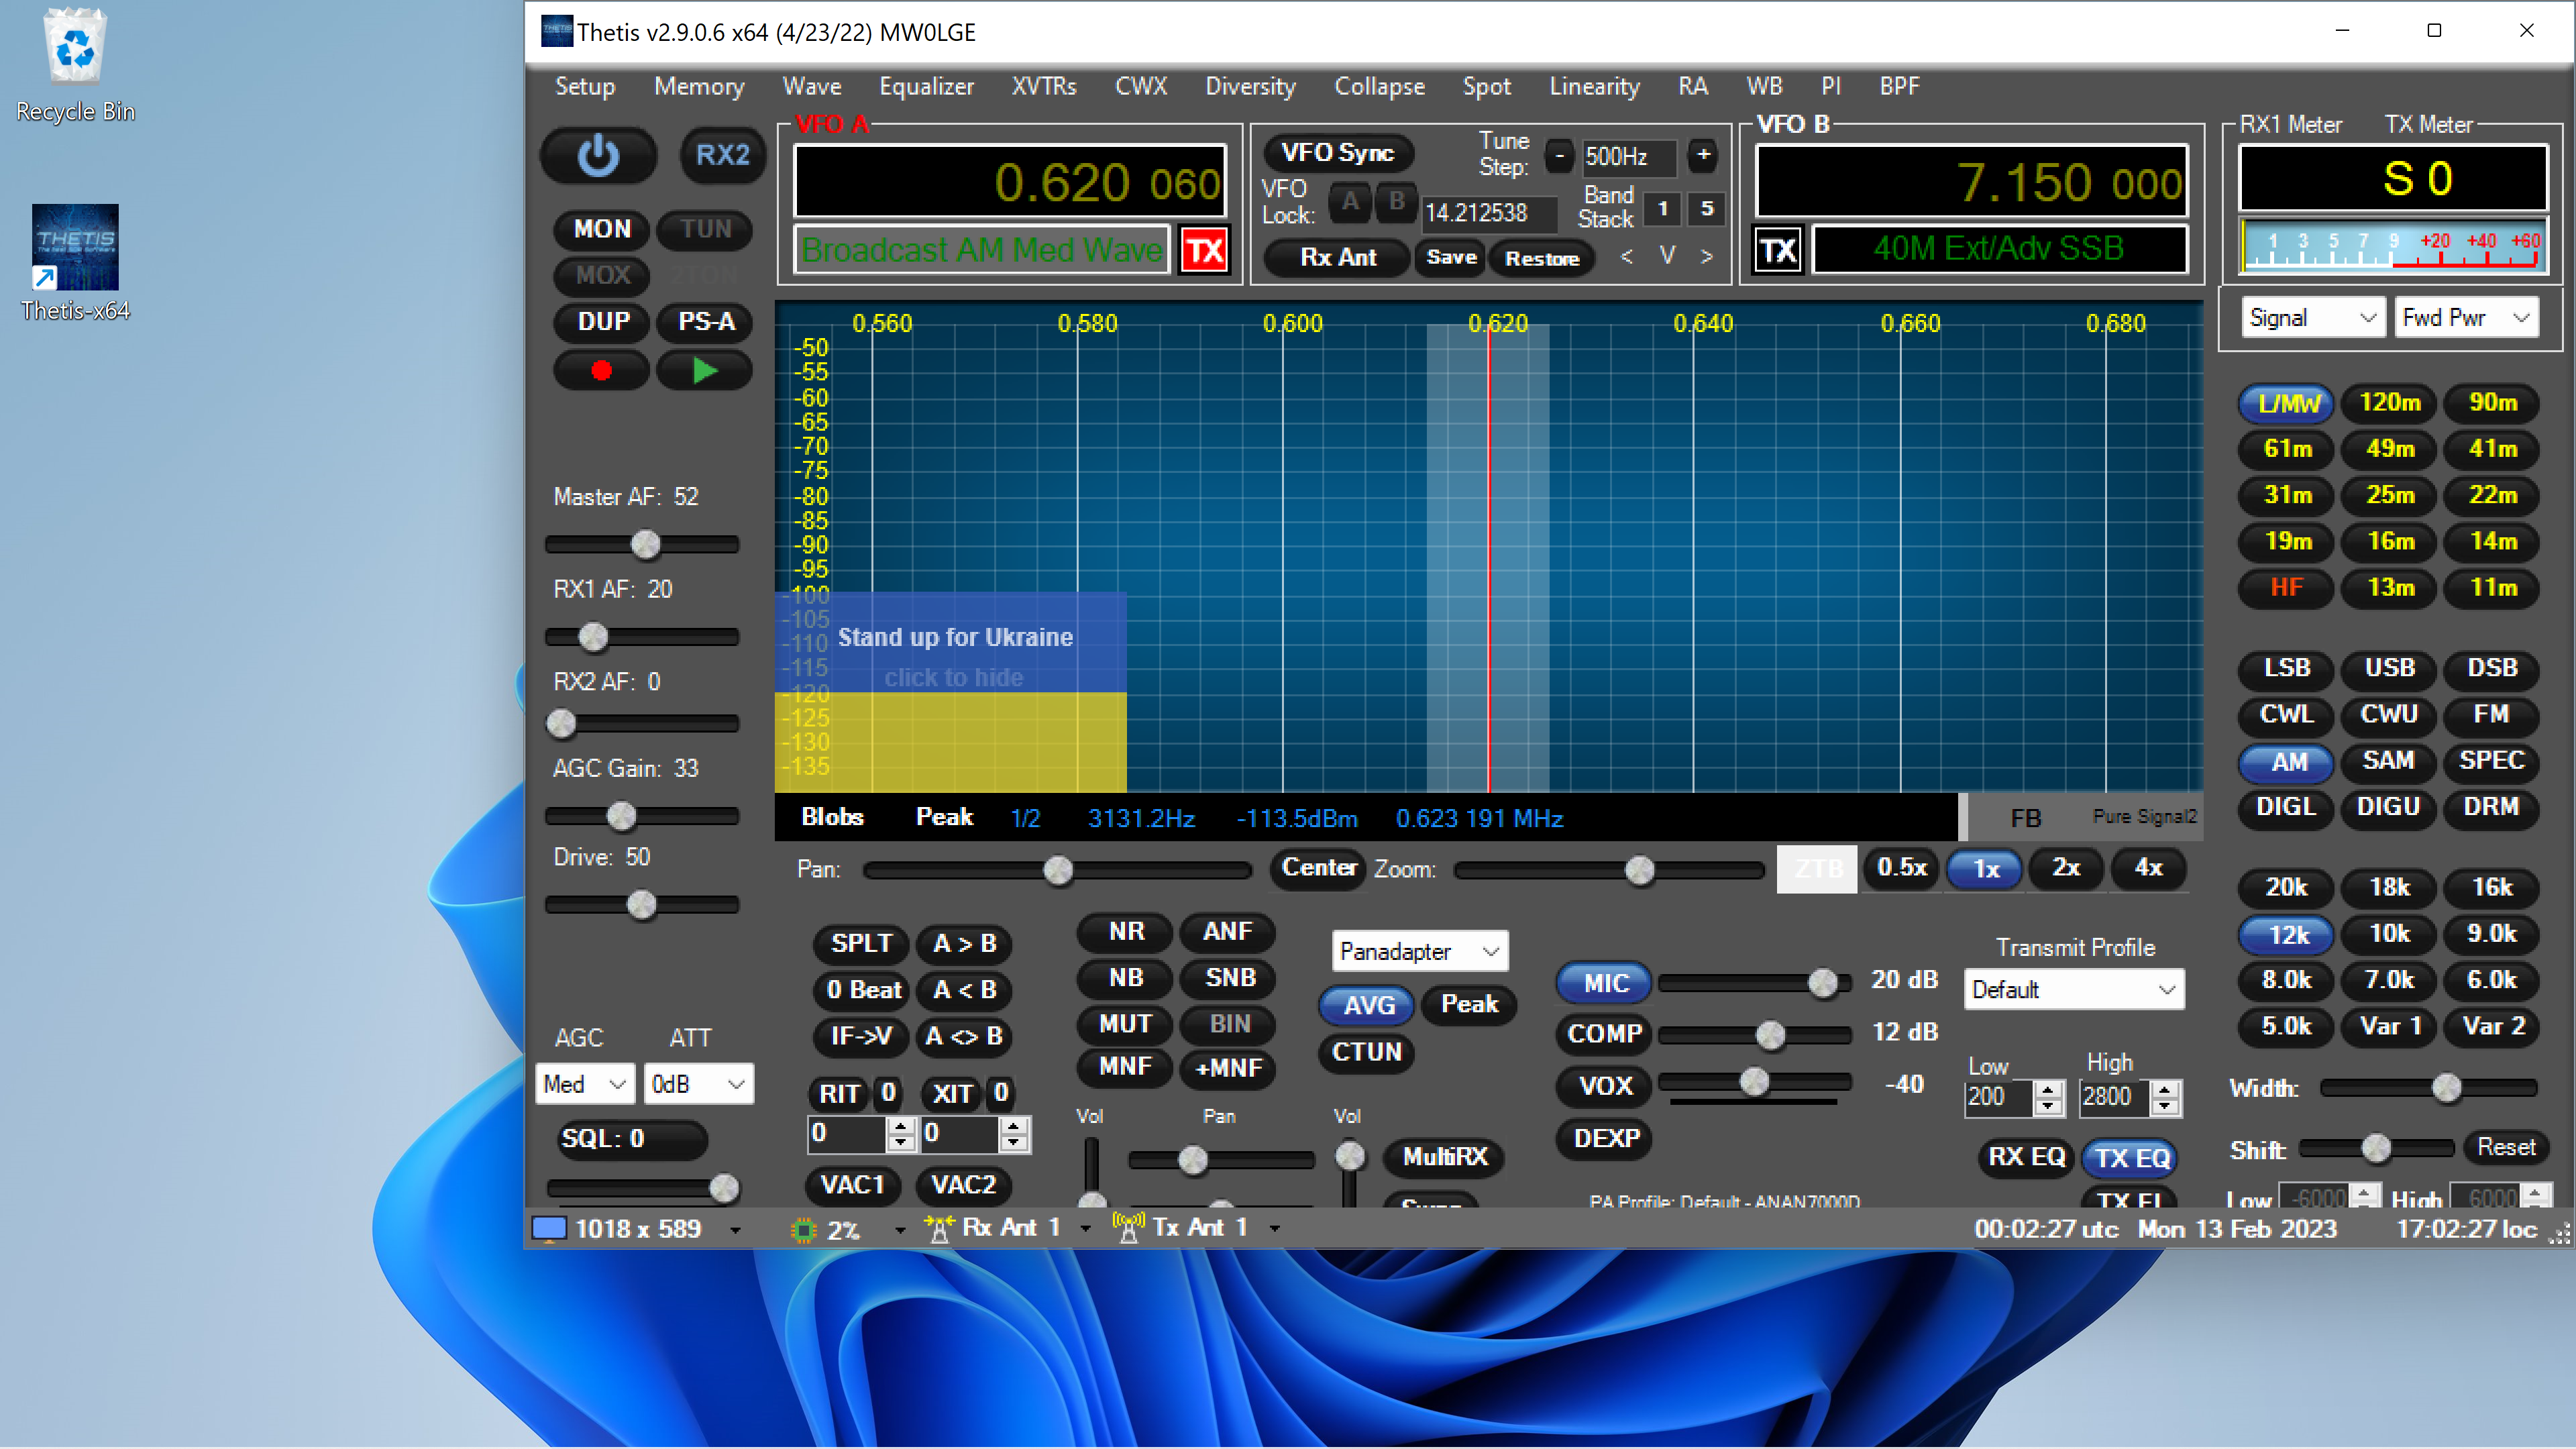The height and width of the screenshot is (1449, 2576).
Task: Adjust the Zoom slider
Action: [1609, 870]
